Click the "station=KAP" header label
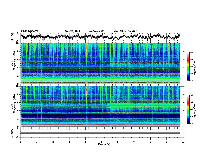This screenshot has height=159, width=206. pyautogui.click(x=96, y=31)
